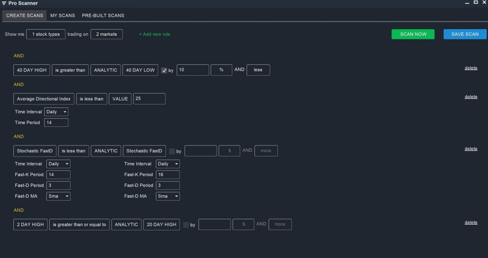Open the 2 markets selector
The width and height of the screenshot is (488, 258).
coord(106,34)
